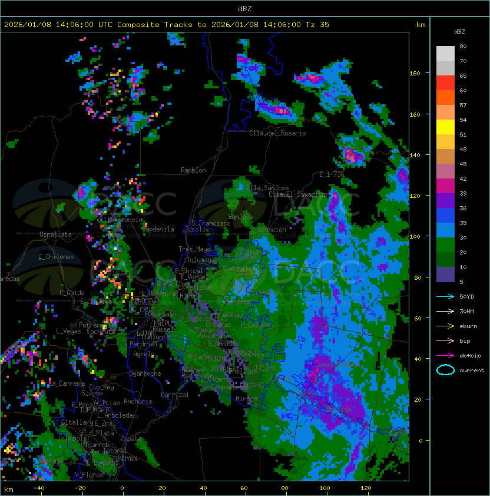Click the 'Villavicencio' map label
The width and height of the screenshot is (490, 496).
click(119, 220)
